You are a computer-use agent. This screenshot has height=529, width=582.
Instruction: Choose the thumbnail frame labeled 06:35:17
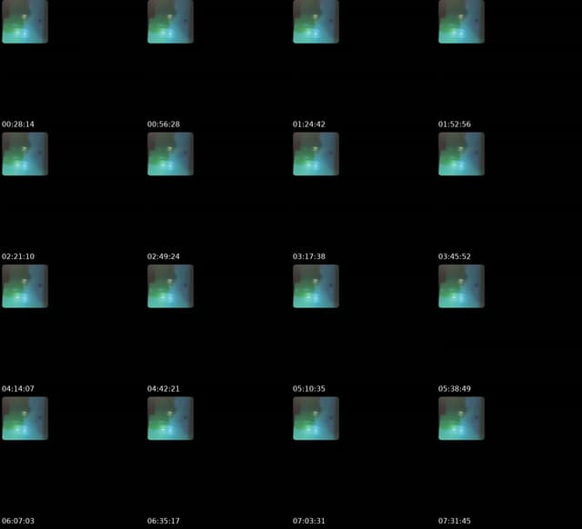click(170, 418)
